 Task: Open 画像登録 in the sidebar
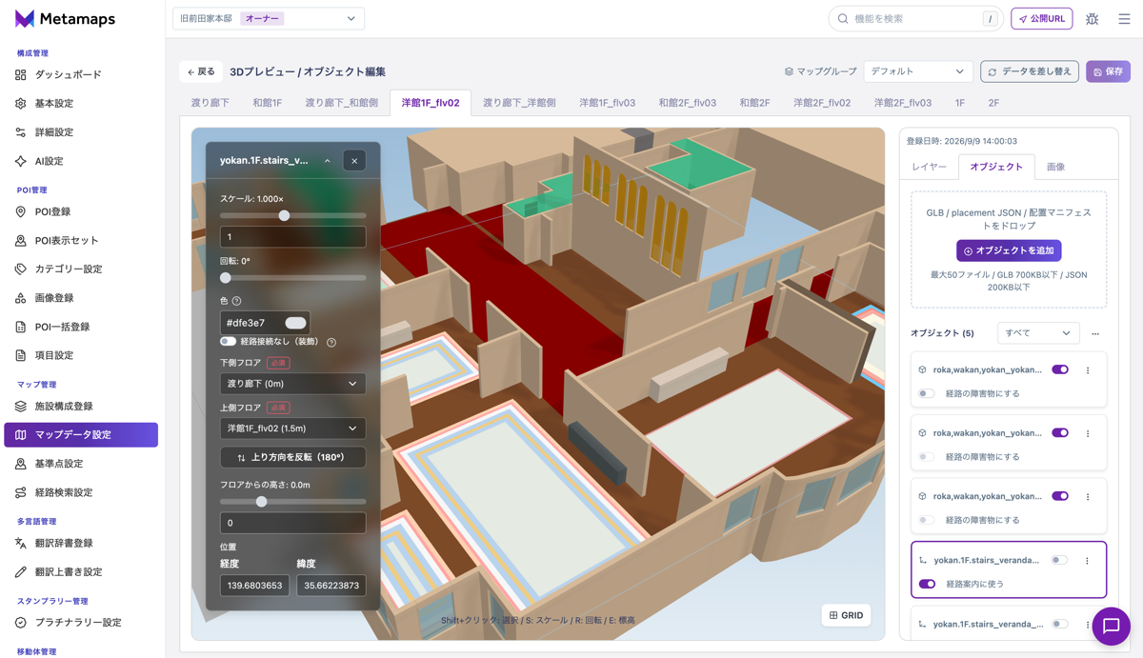click(81, 298)
